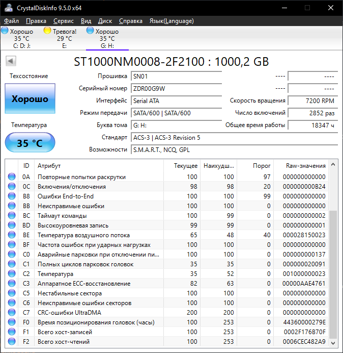Click the 35 °C temperature button
343x353 pixels.
click(x=30, y=143)
